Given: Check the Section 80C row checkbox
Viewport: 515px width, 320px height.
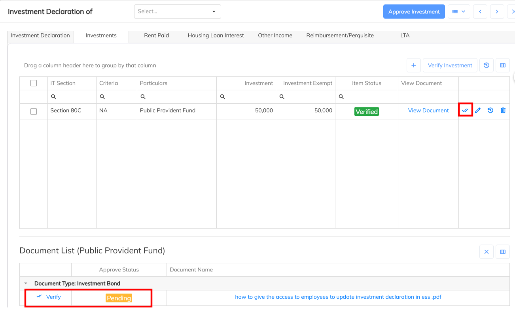Looking at the screenshot, I should pos(34,111).
